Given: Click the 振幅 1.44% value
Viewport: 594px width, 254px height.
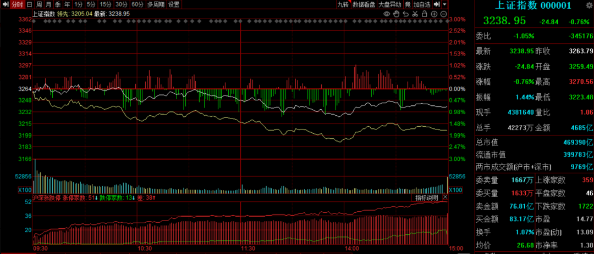Looking at the screenshot, I should (x=525, y=97).
